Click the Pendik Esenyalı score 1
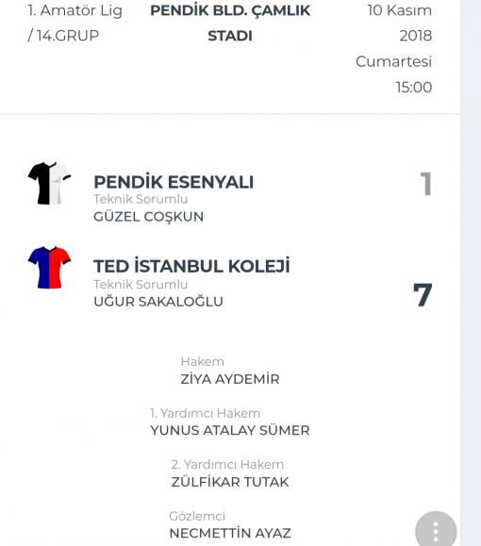The width and height of the screenshot is (481, 546). pyautogui.click(x=426, y=184)
